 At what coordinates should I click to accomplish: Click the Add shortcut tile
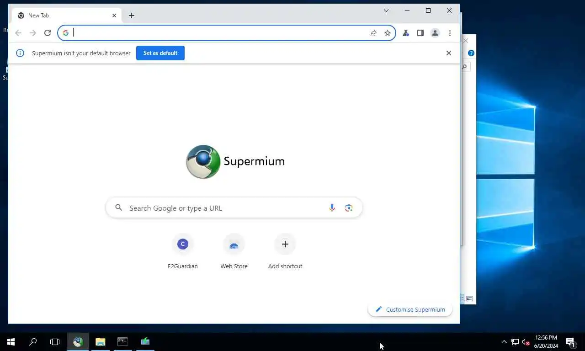tap(285, 251)
